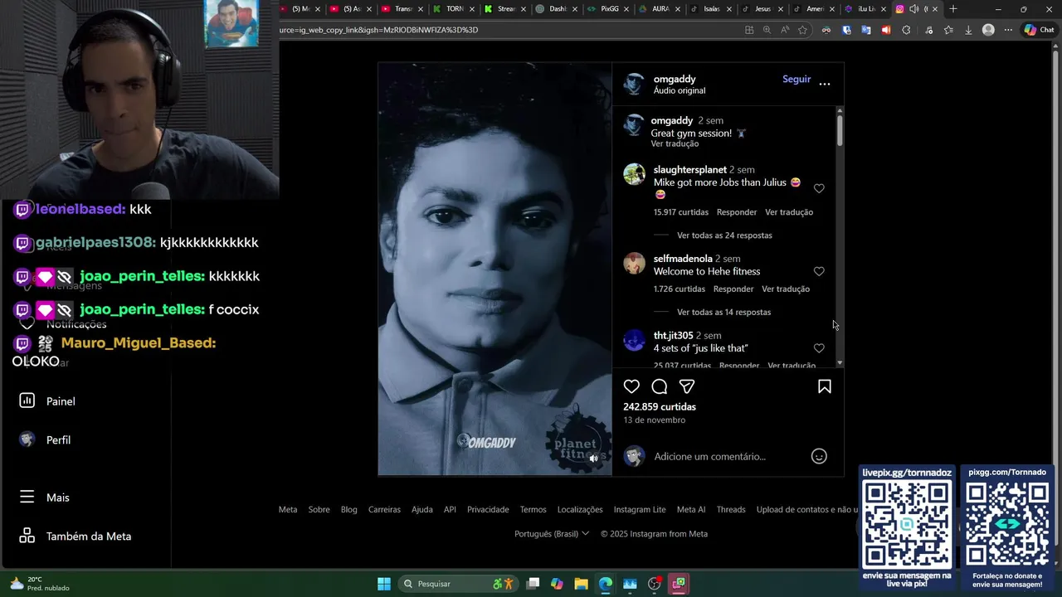Image resolution: width=1062 pixels, height=597 pixels.
Task: Open emoji picker in comment box
Action: (x=819, y=456)
